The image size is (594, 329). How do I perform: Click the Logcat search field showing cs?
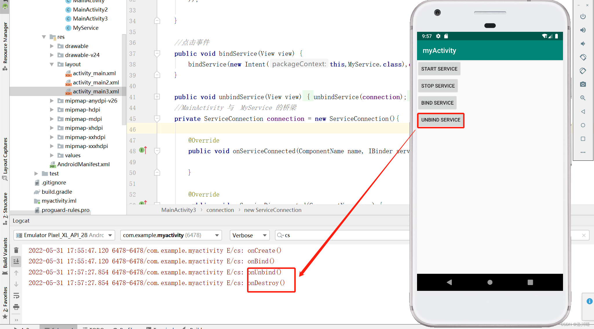[x=319, y=235]
